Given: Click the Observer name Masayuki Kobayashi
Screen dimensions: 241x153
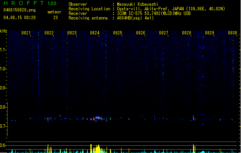Looking at the screenshot, I should point(138,4).
